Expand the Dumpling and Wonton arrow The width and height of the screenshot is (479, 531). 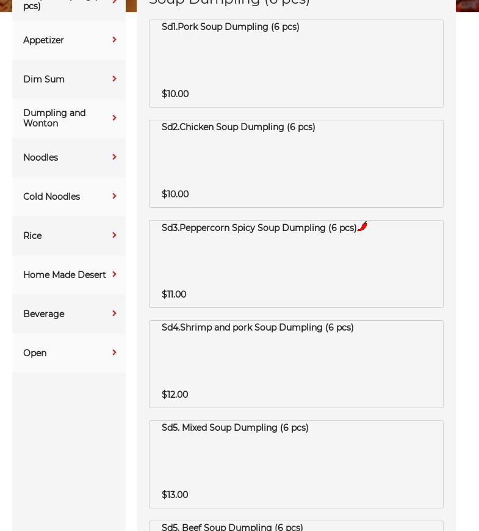point(114,118)
